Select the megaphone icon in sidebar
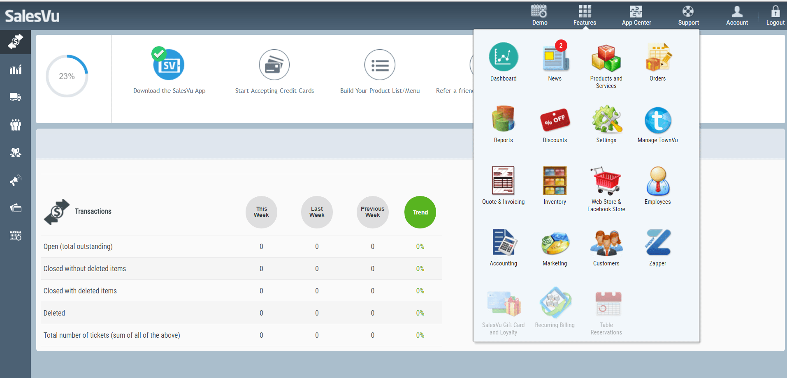Image resolution: width=787 pixels, height=378 pixels. click(x=15, y=180)
